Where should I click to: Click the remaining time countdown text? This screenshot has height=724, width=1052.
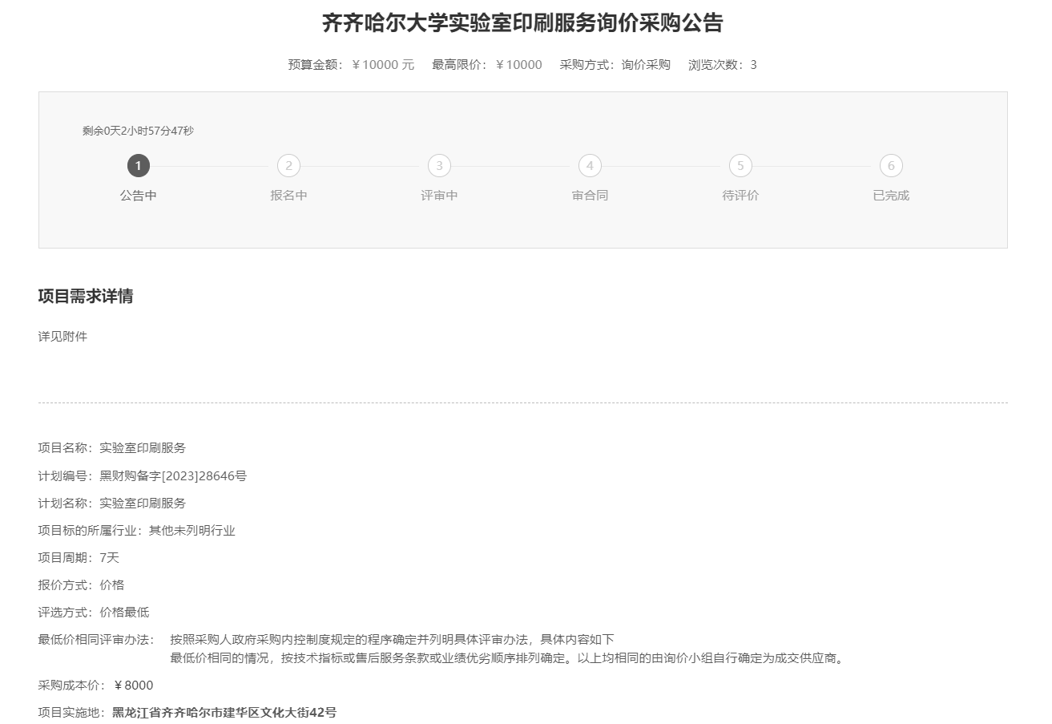coord(138,131)
